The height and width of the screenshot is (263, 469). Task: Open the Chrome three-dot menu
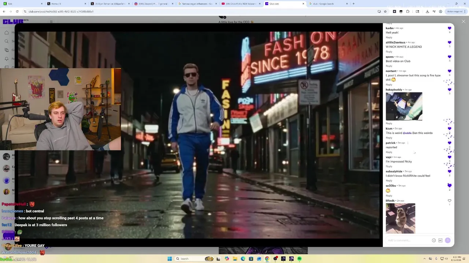coord(466,11)
